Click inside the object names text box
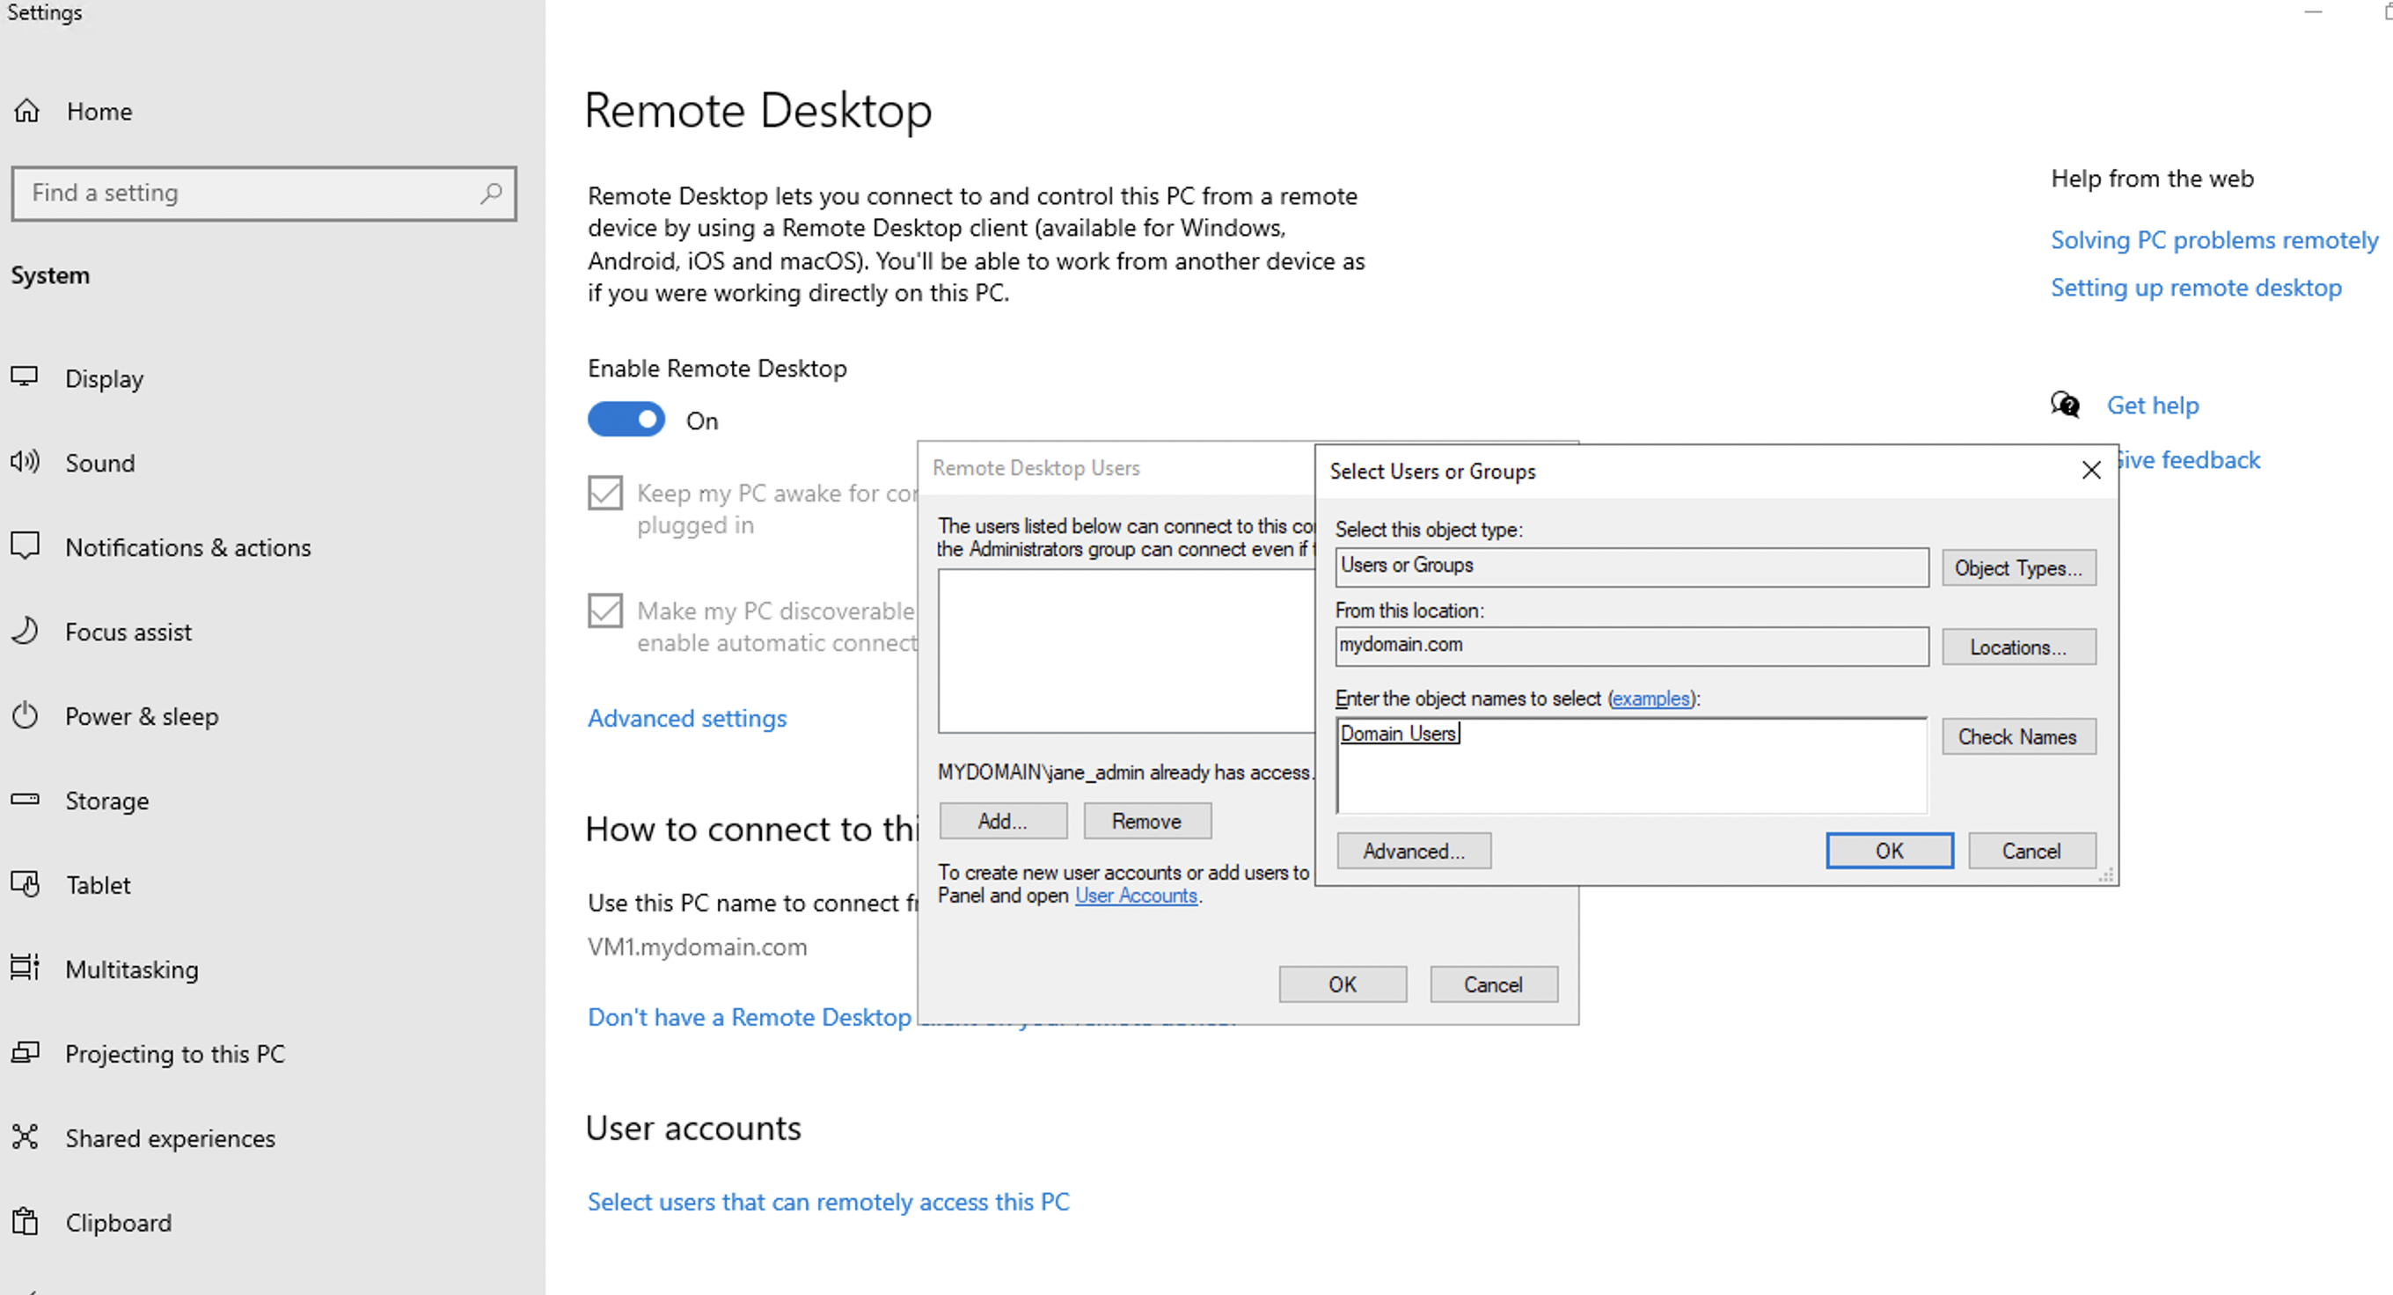Screen dimensions: 2393x1295 1631,771
